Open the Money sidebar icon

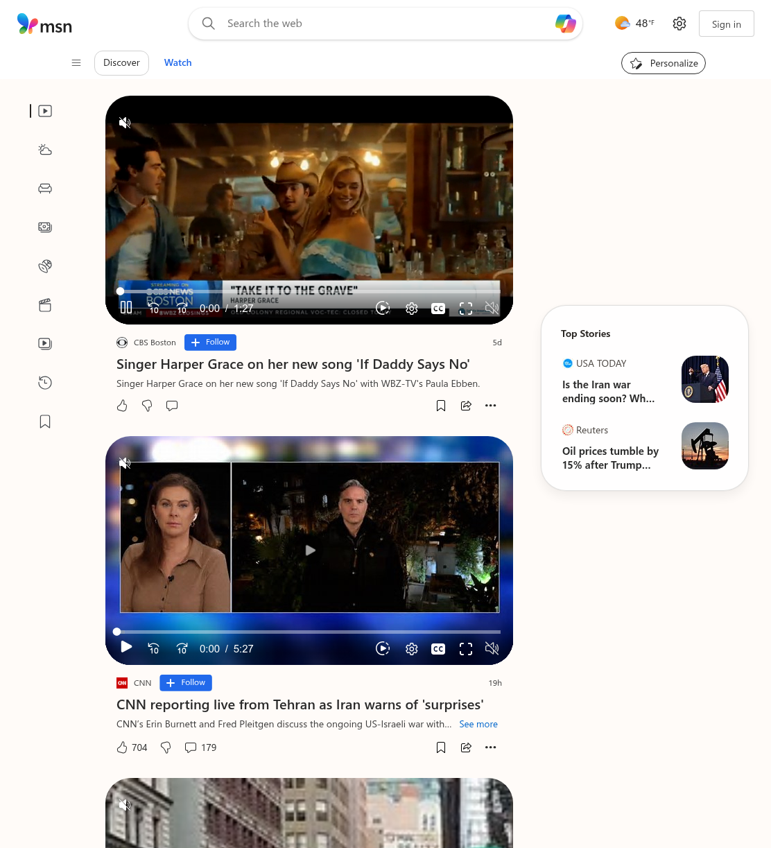coord(45,227)
